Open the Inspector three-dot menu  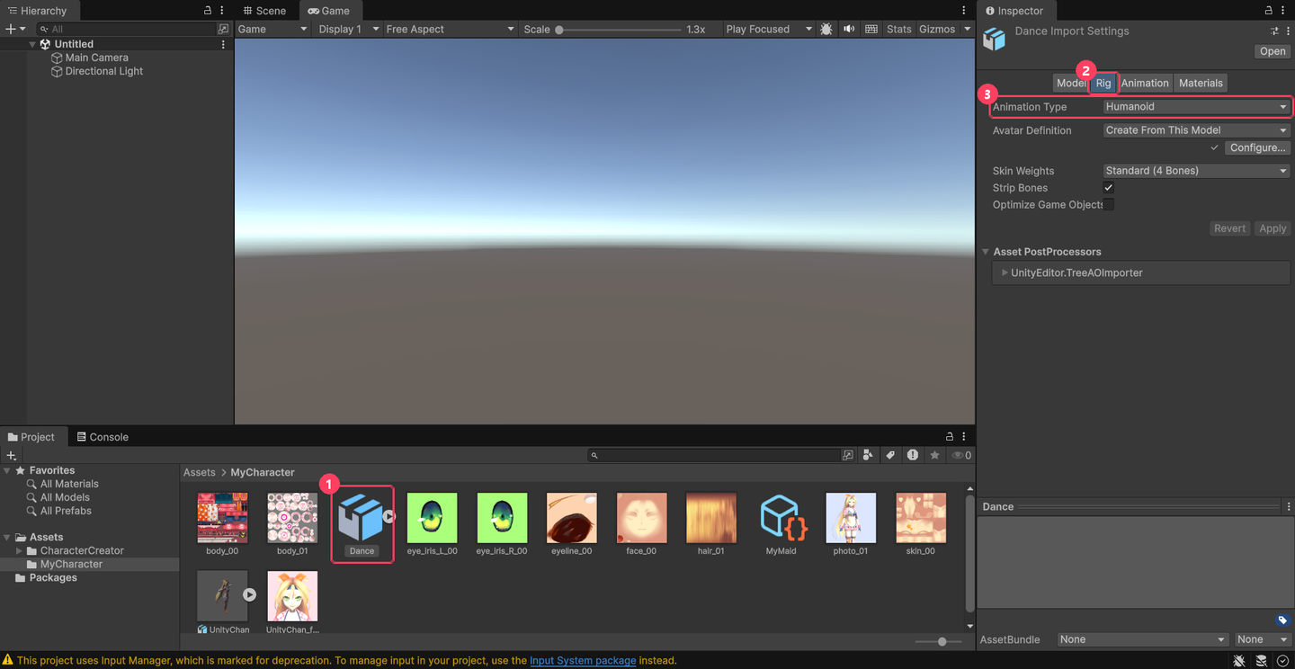tap(1284, 11)
